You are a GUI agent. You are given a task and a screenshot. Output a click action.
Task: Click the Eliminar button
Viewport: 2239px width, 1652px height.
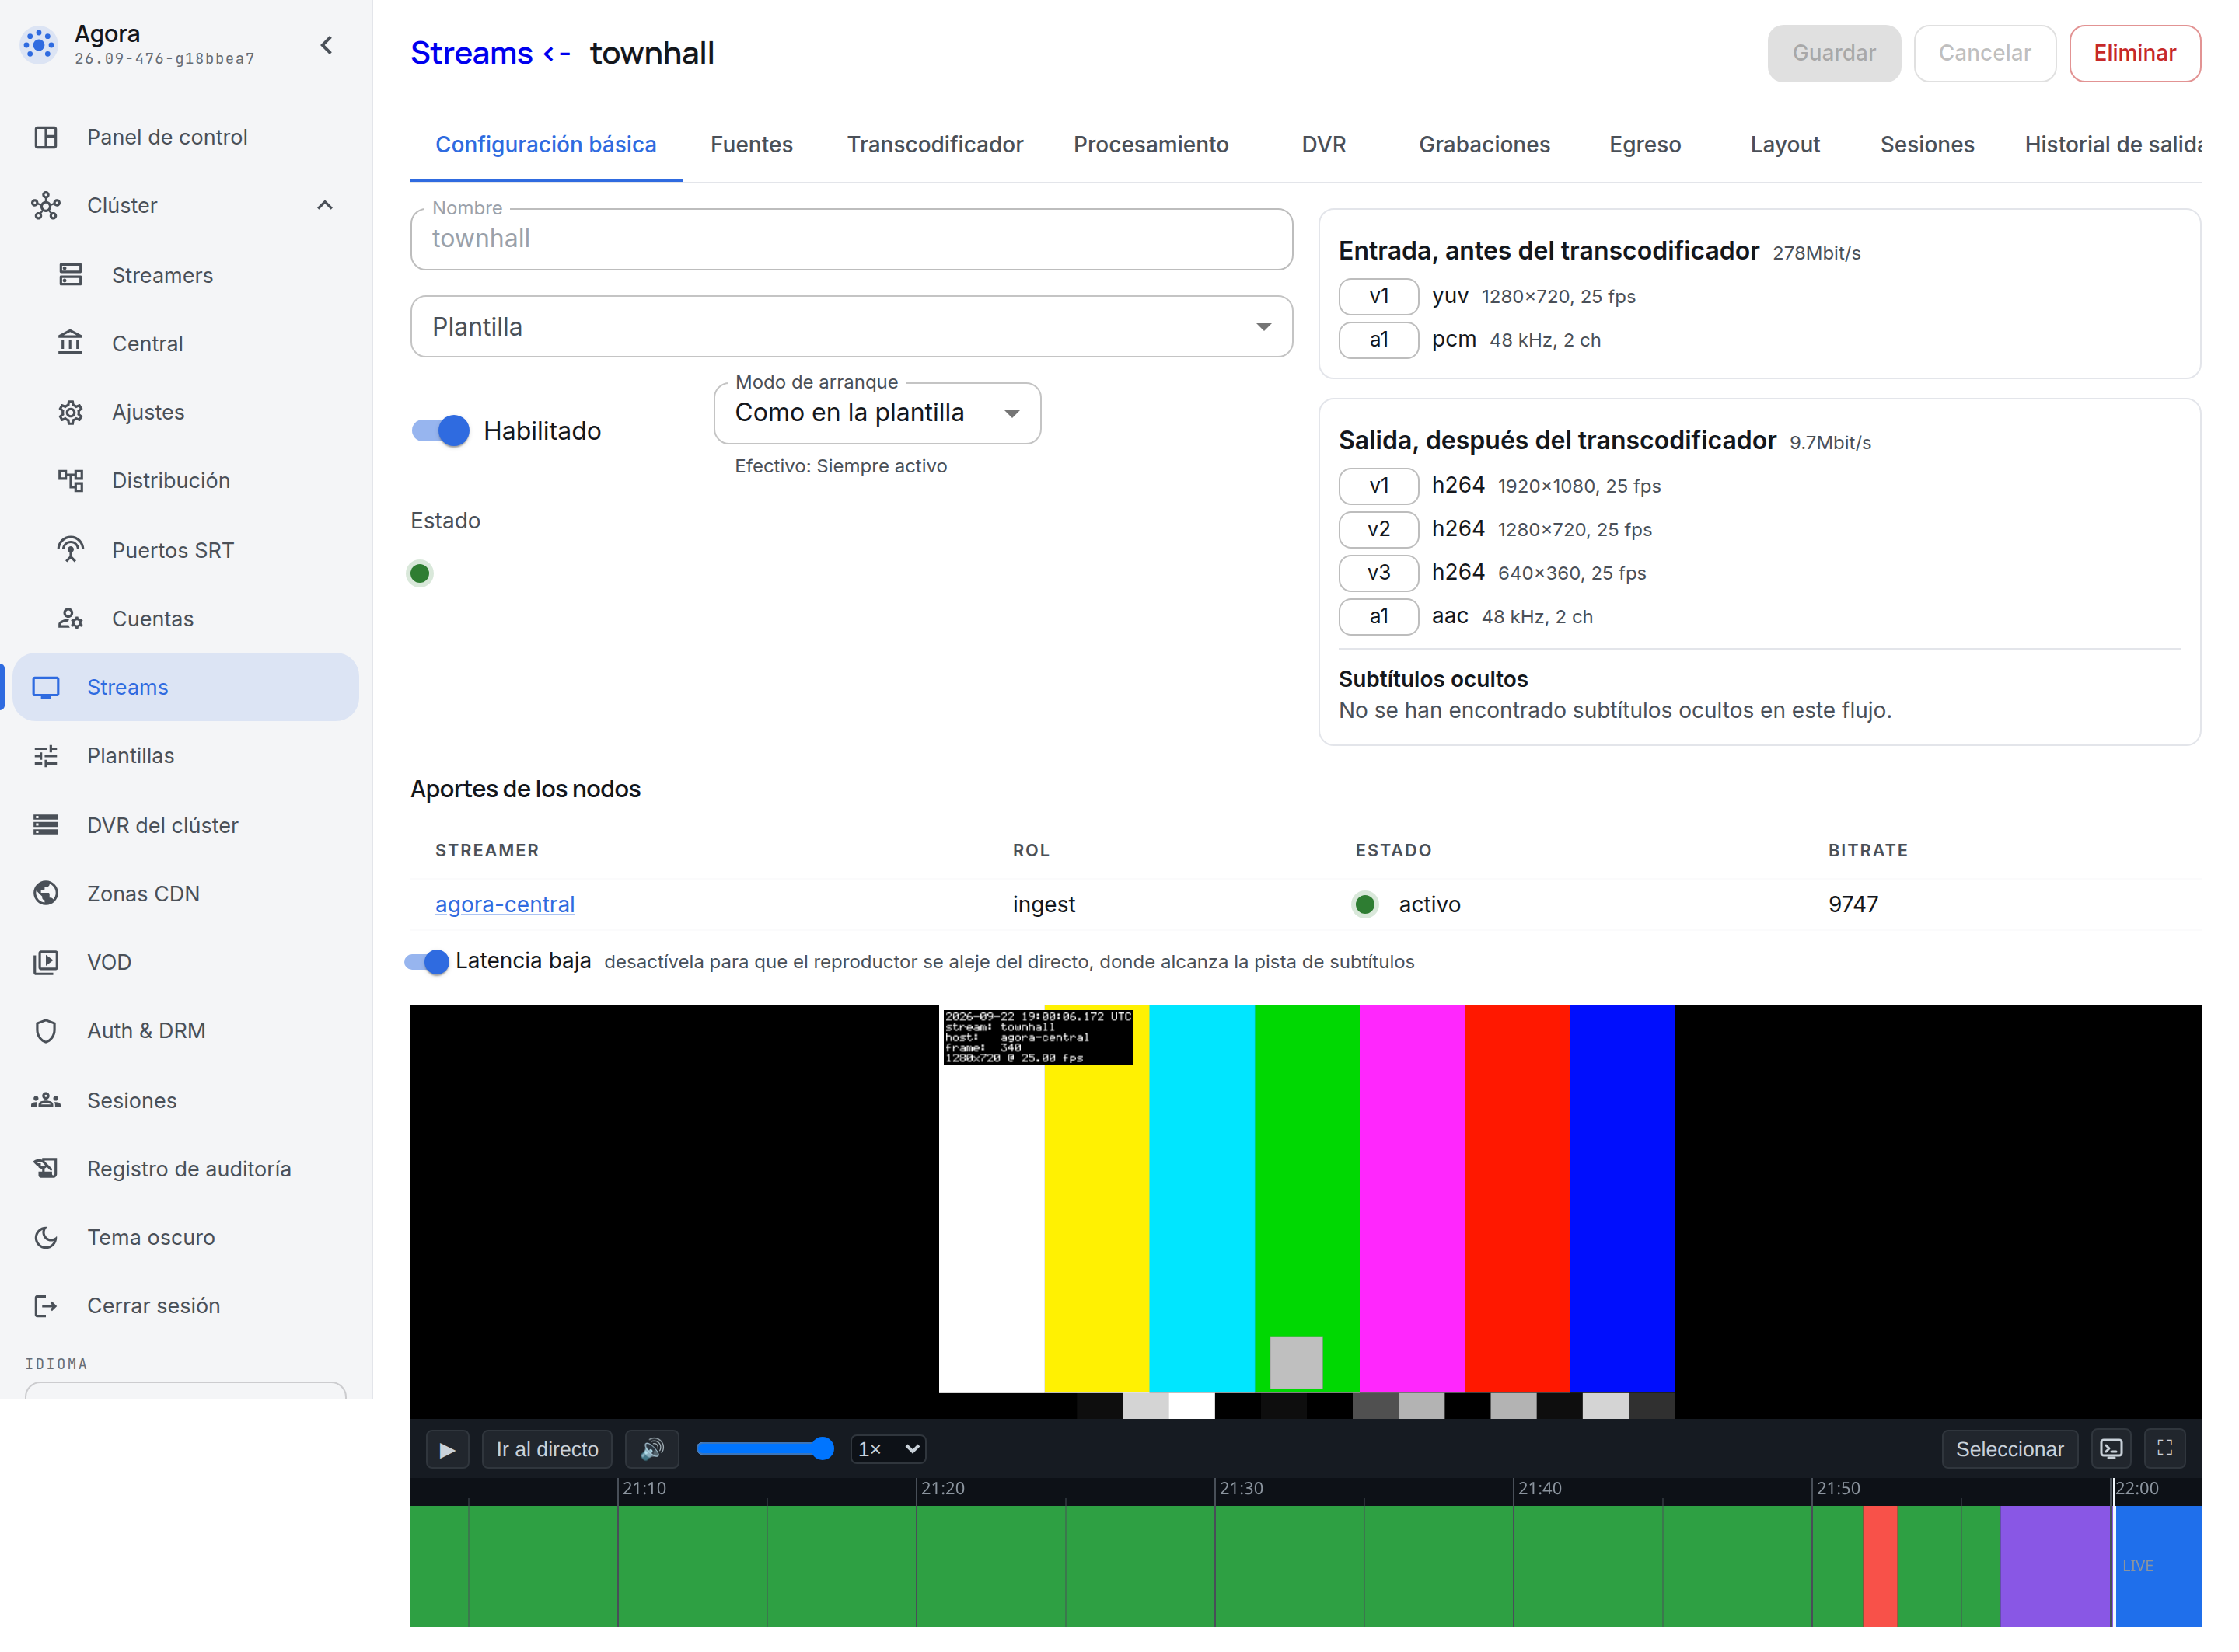pyautogui.click(x=2135, y=53)
